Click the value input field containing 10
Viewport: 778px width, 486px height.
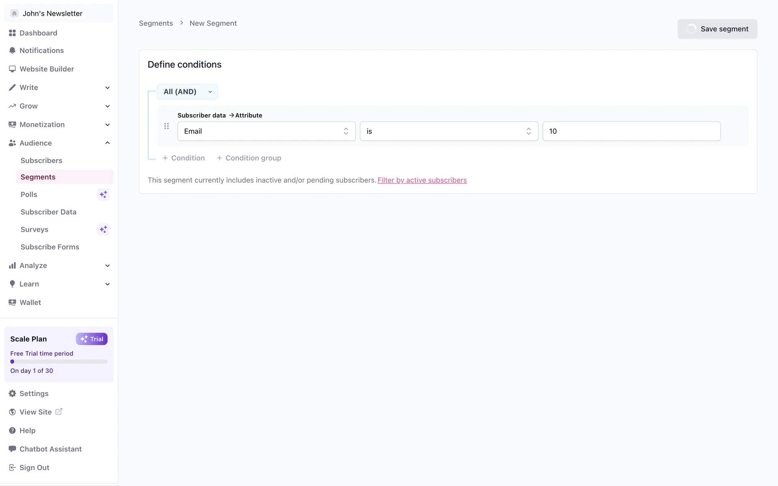tap(631, 131)
